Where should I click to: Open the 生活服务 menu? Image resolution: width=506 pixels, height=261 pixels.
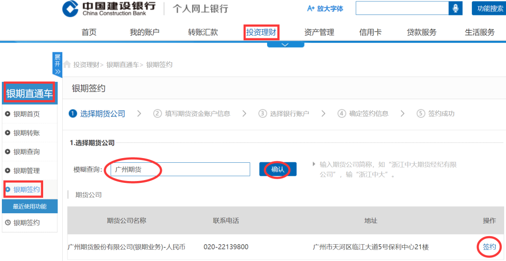480,32
